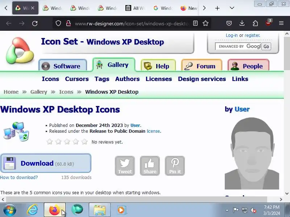Go to Licenses submenu link
Screen dimensions: 290x217
click(x=159, y=79)
